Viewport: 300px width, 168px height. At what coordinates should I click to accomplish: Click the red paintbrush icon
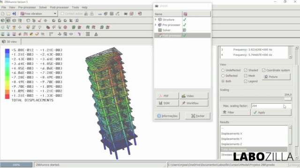click(39, 21)
